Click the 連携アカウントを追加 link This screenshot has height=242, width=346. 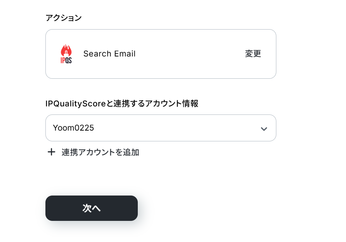click(100, 152)
